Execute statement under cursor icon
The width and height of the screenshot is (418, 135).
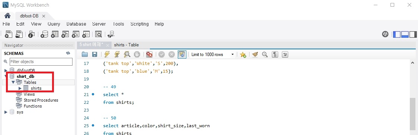tap(117, 55)
